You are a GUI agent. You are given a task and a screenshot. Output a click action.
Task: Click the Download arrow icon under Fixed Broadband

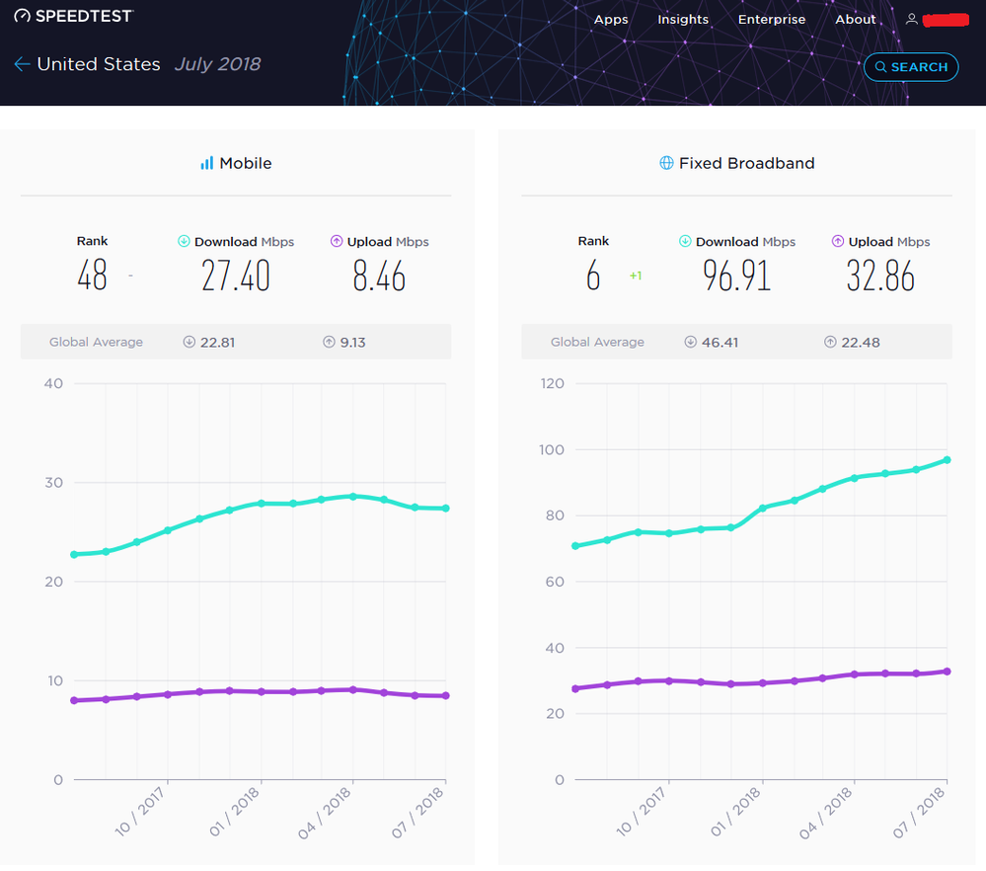(685, 241)
